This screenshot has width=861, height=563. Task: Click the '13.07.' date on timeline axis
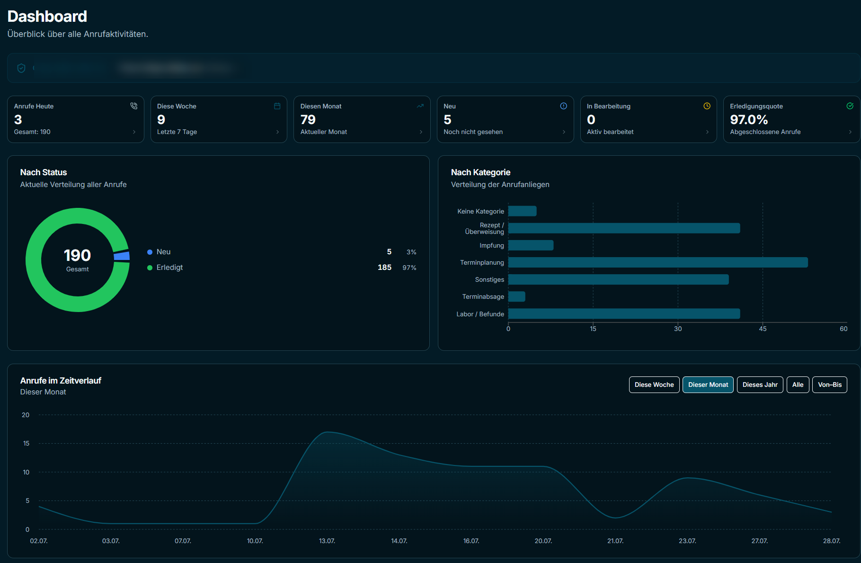tap(327, 541)
